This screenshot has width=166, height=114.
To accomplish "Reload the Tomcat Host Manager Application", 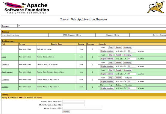I will (x=118, y=70).
